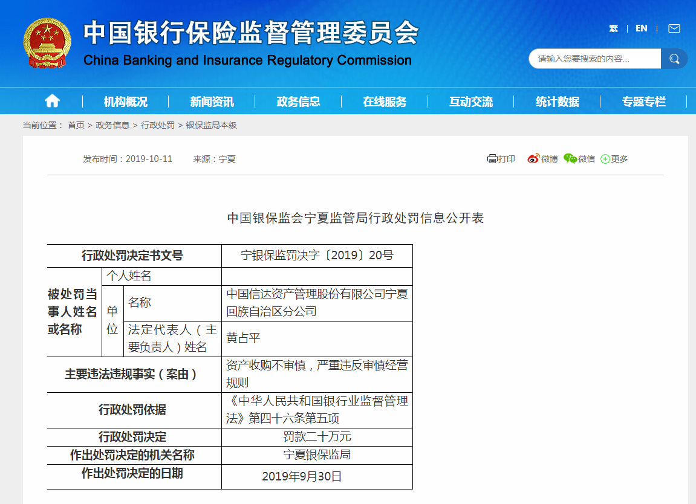Open the 专题专栏 menu
Screen dimensions: 696x504
(644, 102)
